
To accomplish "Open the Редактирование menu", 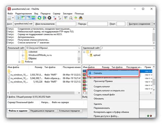I will tap(24, 14).
